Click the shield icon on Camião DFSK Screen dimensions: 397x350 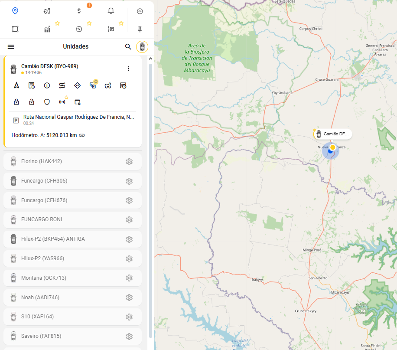47,102
